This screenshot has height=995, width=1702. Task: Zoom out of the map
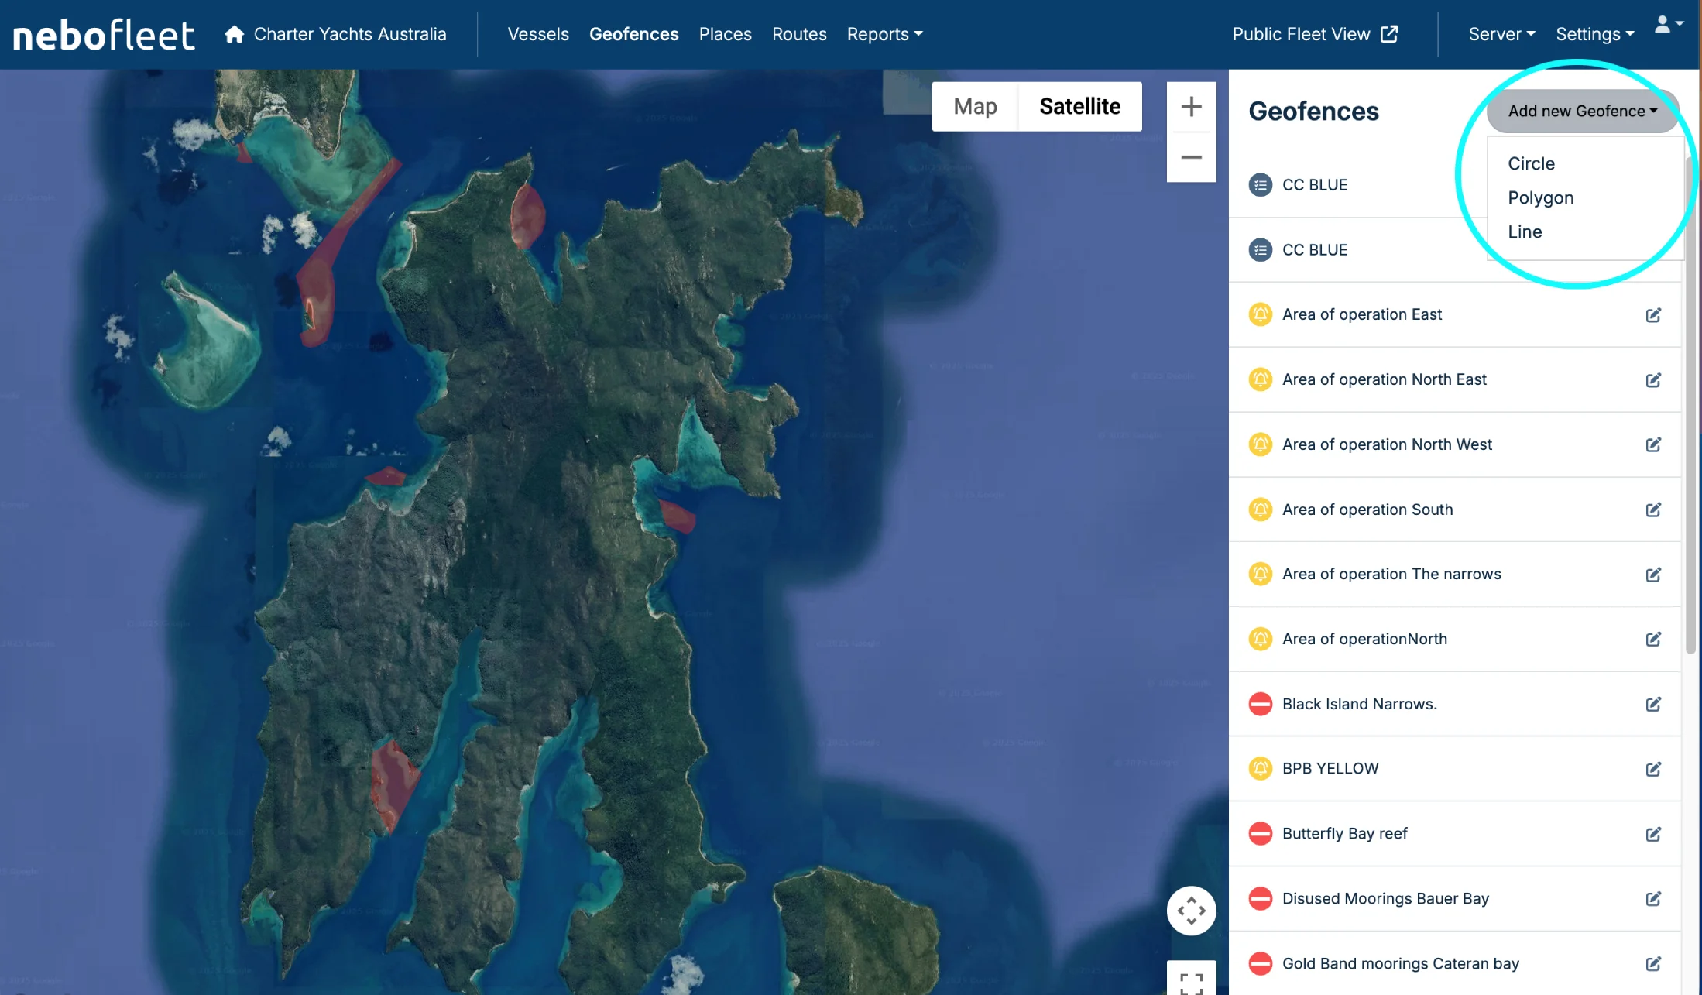tap(1191, 157)
